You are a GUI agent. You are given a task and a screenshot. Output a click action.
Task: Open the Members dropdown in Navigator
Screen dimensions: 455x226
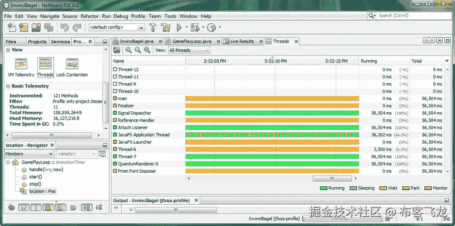(30, 154)
